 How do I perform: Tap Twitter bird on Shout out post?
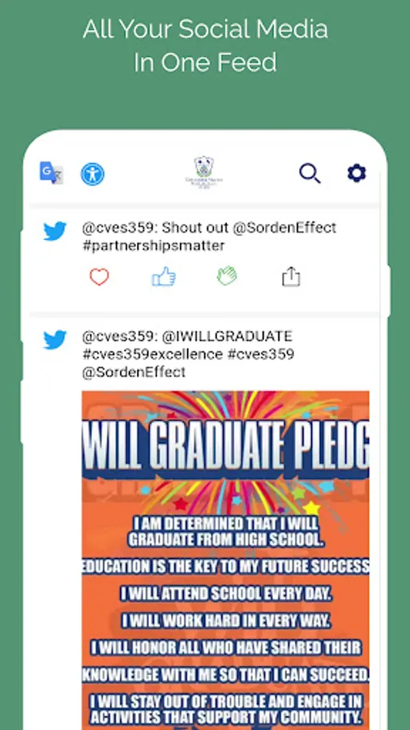pos(55,231)
